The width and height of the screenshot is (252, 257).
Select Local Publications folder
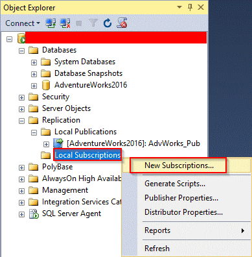pyautogui.click(x=86, y=132)
